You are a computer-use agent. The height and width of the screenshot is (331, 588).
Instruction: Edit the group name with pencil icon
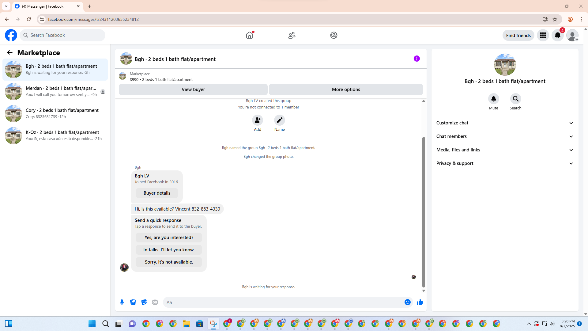tap(280, 120)
